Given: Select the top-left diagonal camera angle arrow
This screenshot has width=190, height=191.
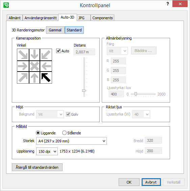Looking at the screenshot, I should (23, 55).
